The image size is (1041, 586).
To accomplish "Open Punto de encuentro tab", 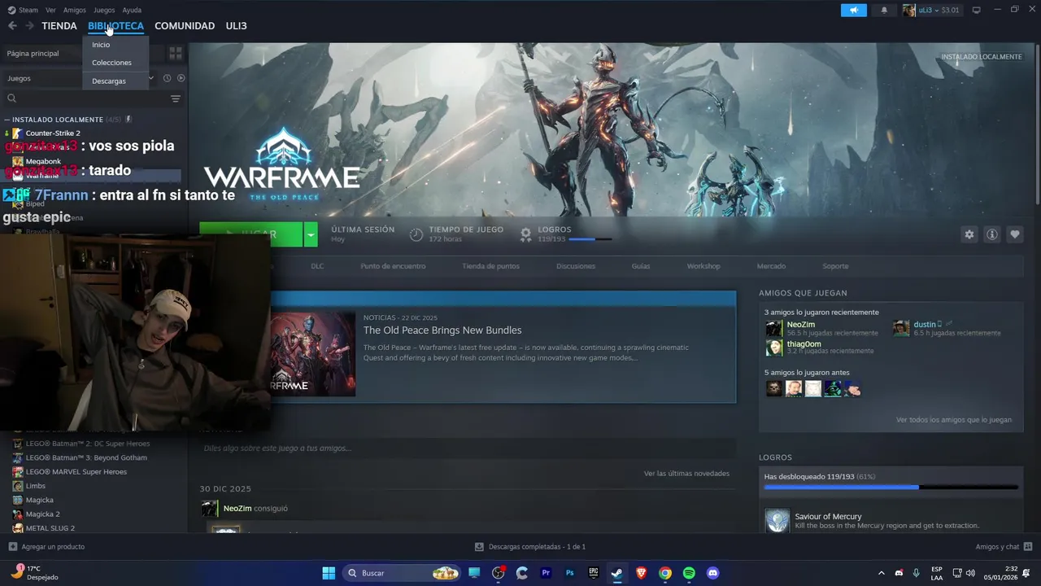I will pos(393,266).
